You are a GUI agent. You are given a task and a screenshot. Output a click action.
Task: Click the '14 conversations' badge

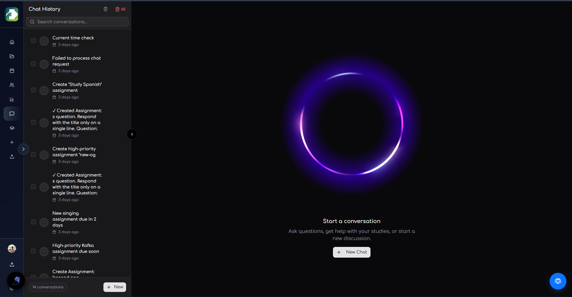click(x=48, y=287)
